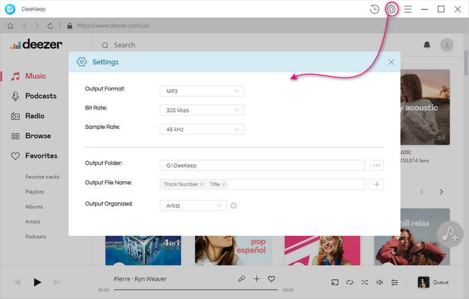Open Artists link in sidebar

[33, 222]
